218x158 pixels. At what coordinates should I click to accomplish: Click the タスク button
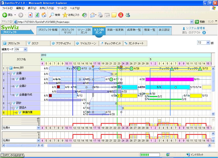pos(38,43)
